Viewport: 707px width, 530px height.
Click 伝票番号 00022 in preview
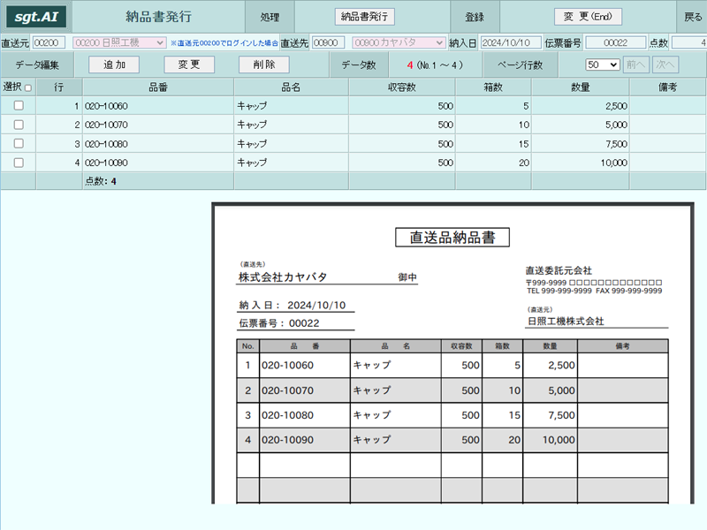(x=279, y=323)
